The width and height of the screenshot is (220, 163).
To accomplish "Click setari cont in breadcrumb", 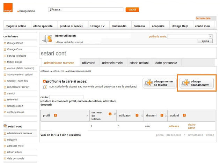I will point(58,71).
